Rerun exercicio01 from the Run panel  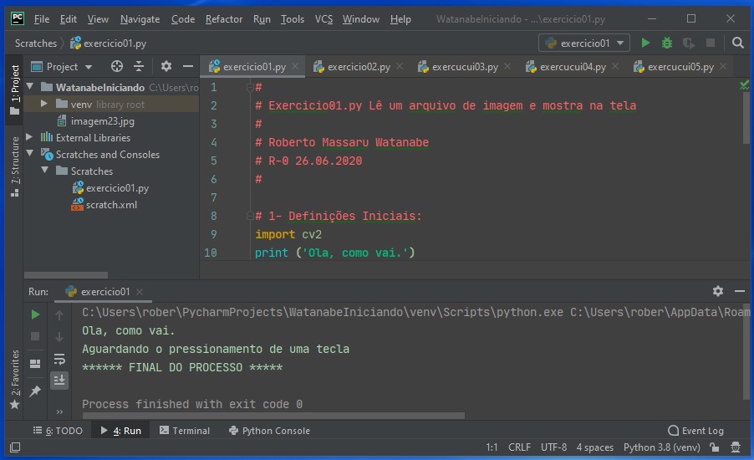[35, 314]
